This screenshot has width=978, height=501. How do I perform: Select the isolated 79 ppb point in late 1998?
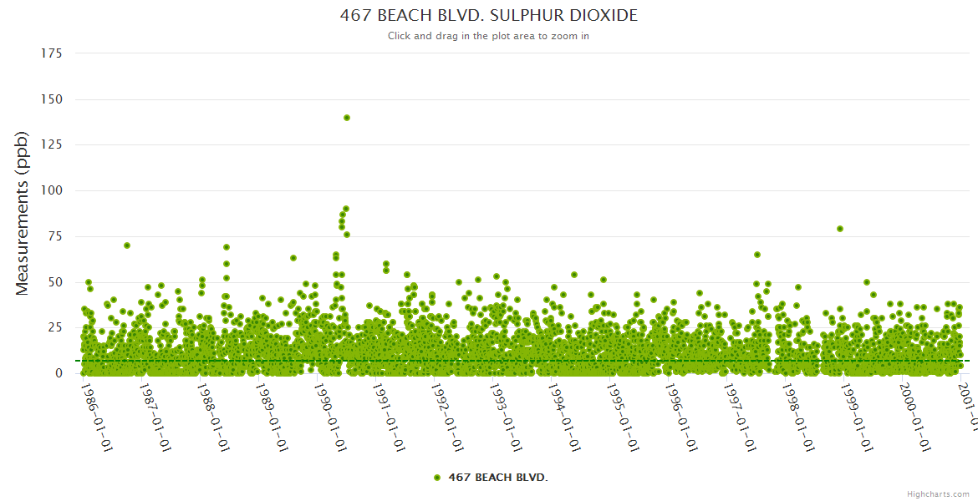(x=840, y=229)
